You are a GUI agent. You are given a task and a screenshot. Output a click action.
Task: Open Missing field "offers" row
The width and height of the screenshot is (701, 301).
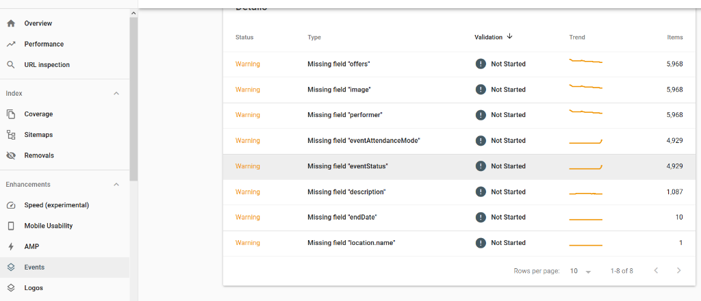pos(459,64)
